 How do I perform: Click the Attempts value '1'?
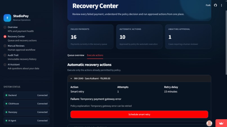(118, 92)
